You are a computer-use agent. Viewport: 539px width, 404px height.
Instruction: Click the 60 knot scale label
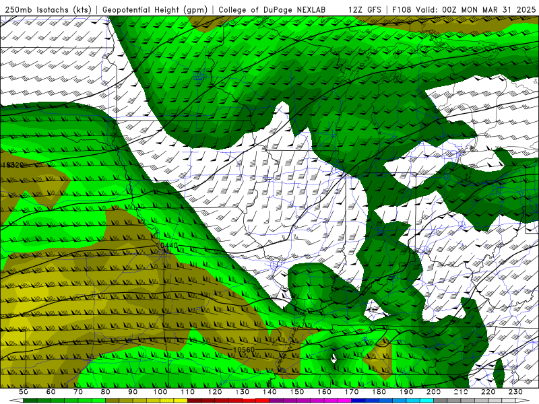click(51, 392)
